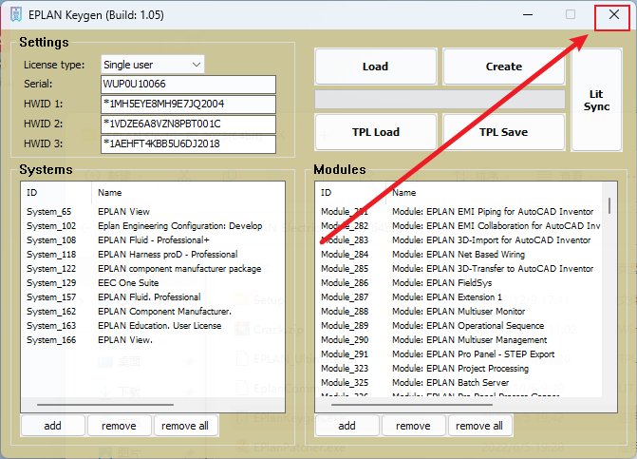The image size is (637, 459).
Task: Click remove button under Modules list
Action: [x=413, y=426]
